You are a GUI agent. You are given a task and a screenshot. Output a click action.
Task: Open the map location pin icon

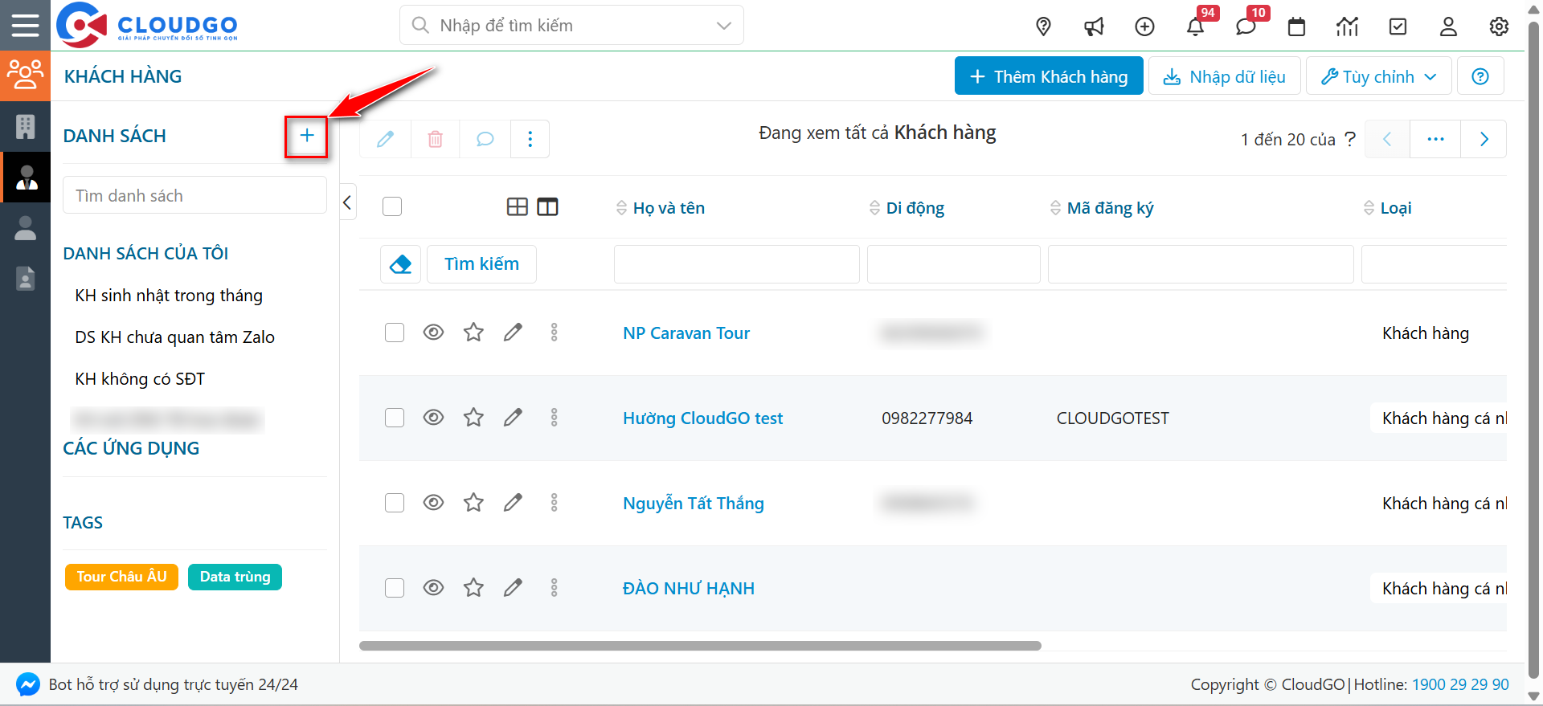pyautogui.click(x=1043, y=27)
